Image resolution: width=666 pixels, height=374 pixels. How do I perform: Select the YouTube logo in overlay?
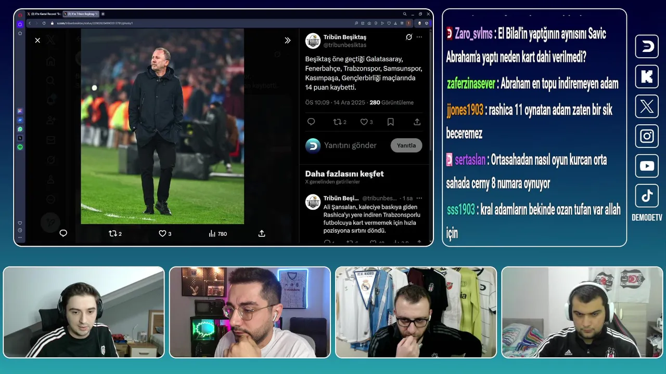point(647,166)
